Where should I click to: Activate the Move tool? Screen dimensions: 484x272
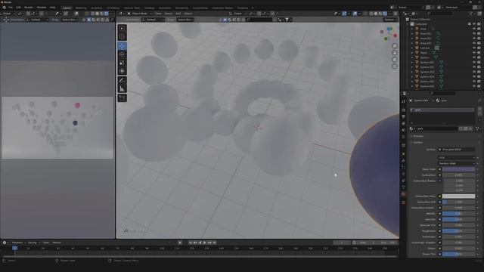click(123, 46)
